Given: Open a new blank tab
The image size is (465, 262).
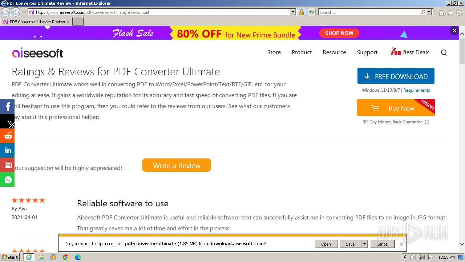Looking at the screenshot, I should [x=78, y=22].
